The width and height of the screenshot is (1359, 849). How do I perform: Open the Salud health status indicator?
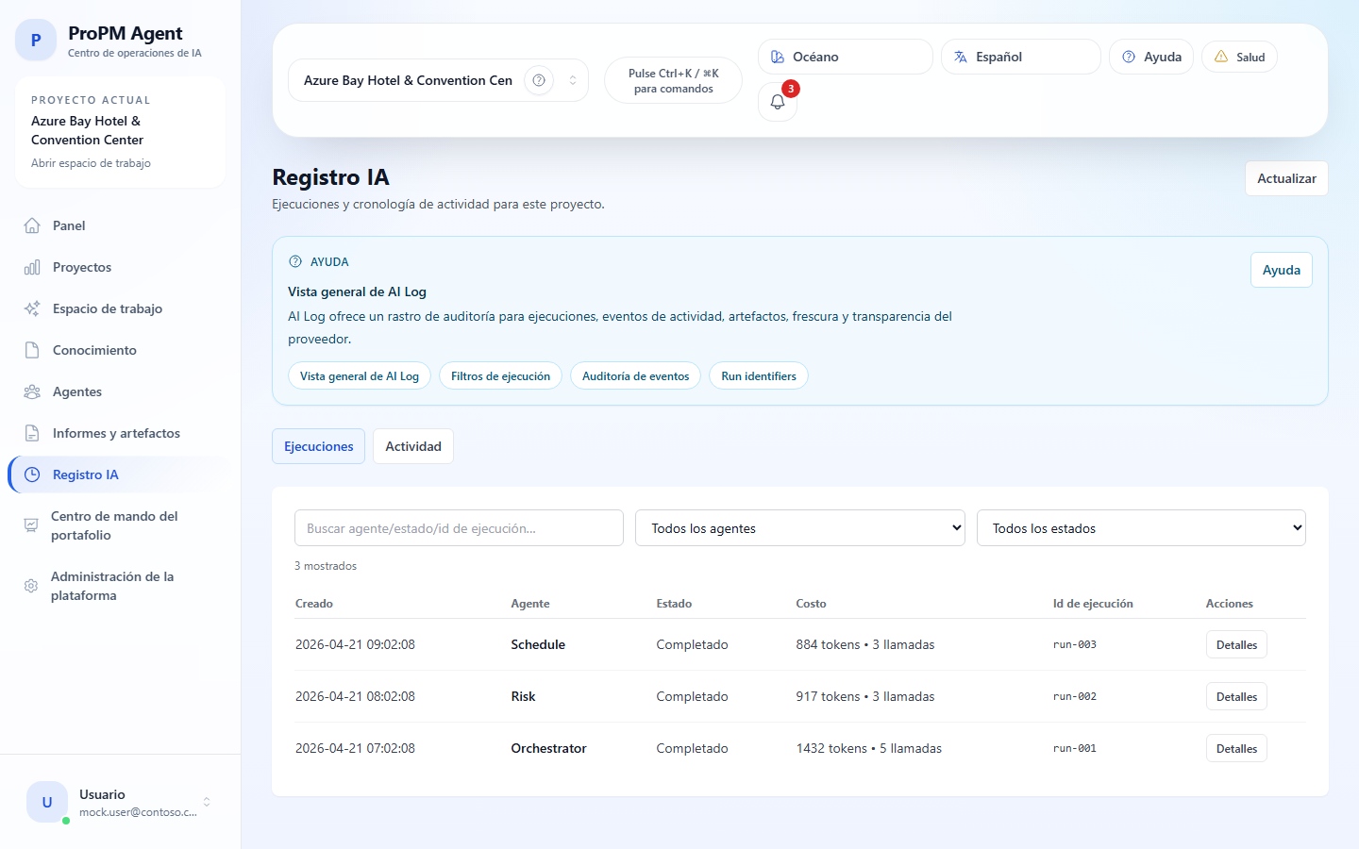[1239, 57]
